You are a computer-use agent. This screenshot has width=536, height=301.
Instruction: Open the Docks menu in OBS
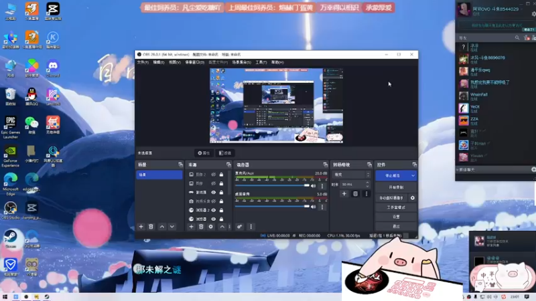tap(194, 62)
